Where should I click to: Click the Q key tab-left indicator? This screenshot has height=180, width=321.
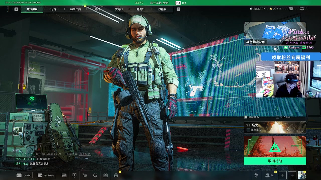coord(16,9)
